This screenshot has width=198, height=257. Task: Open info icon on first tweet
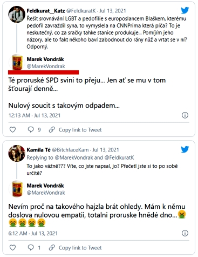click(x=185, y=115)
